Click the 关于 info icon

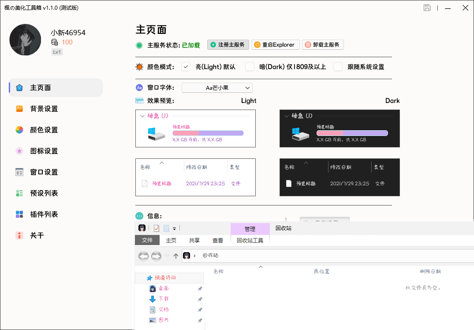tap(19, 235)
